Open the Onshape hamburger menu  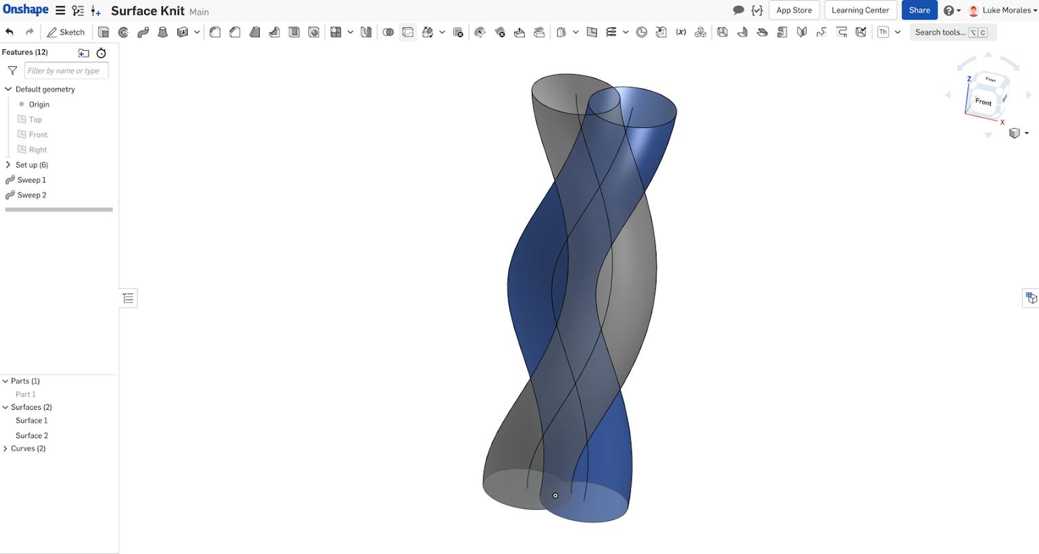(60, 10)
